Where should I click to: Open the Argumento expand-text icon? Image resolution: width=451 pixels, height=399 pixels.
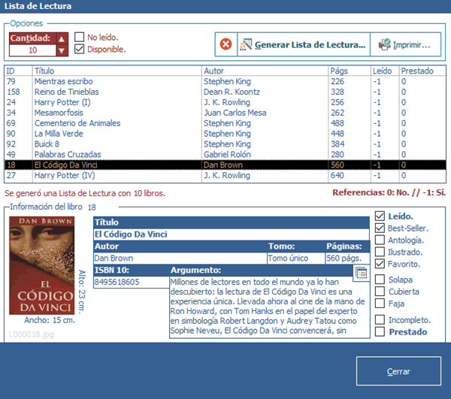tap(362, 273)
